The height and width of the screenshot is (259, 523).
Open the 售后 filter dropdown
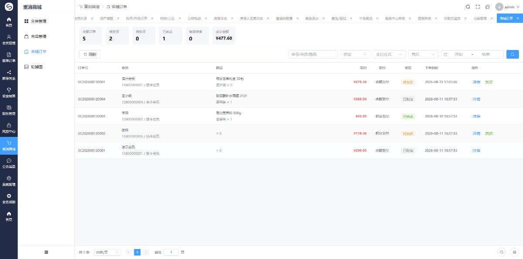tap(423, 54)
